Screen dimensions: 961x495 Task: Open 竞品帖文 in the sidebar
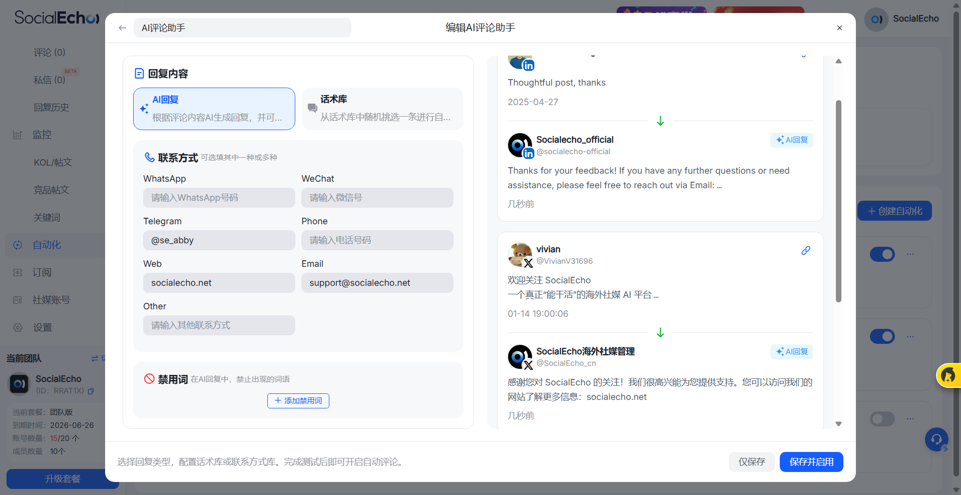click(52, 190)
